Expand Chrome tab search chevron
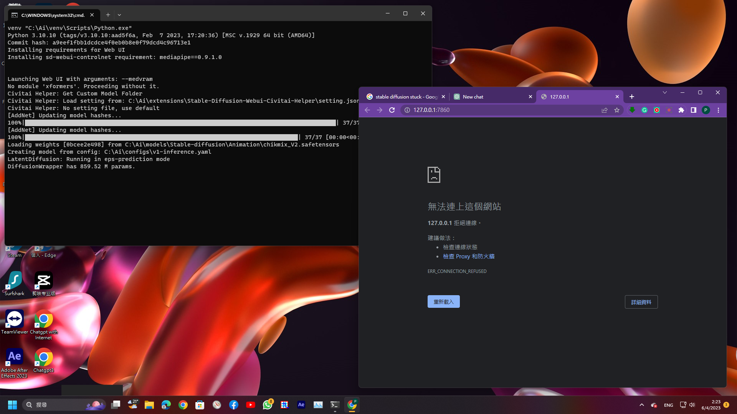The height and width of the screenshot is (414, 737). point(665,92)
